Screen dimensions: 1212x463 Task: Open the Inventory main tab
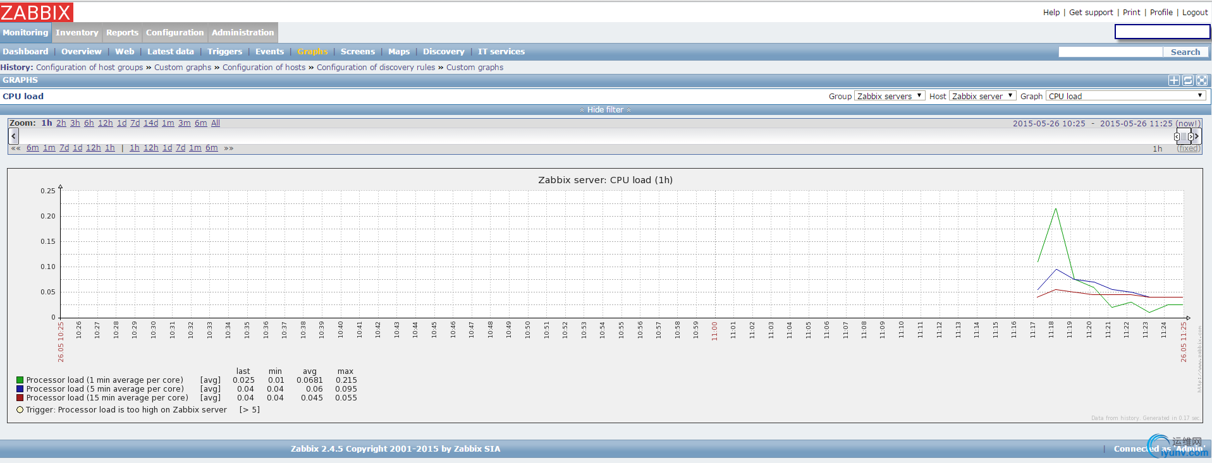tap(77, 33)
